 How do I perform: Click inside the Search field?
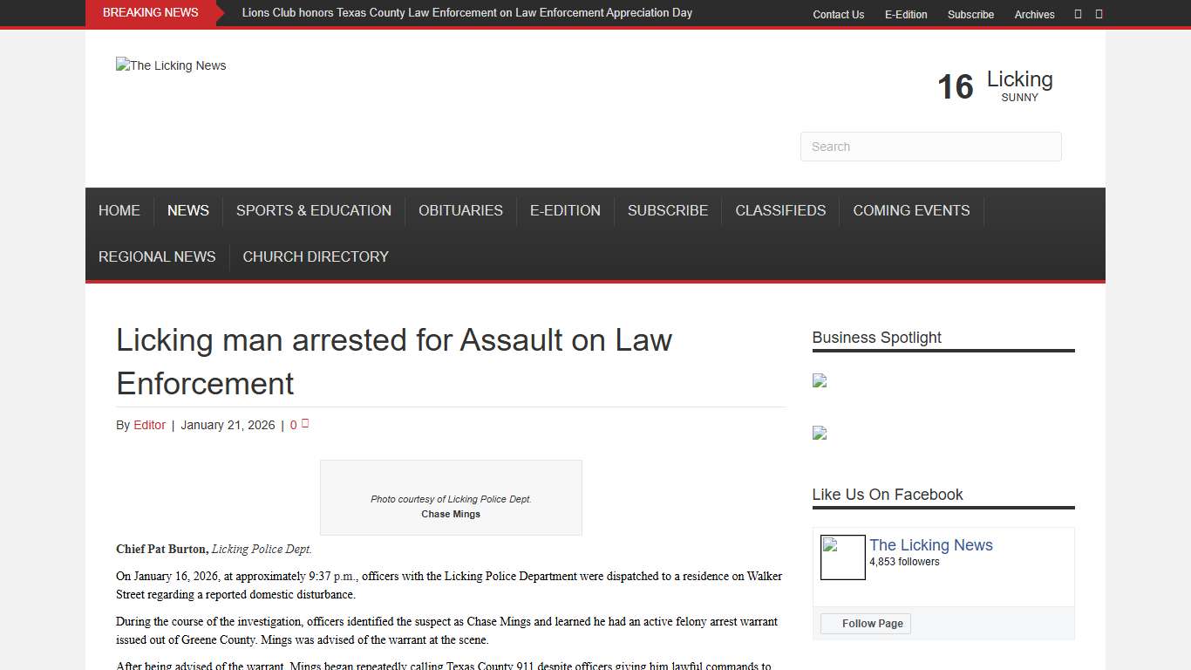coord(930,147)
